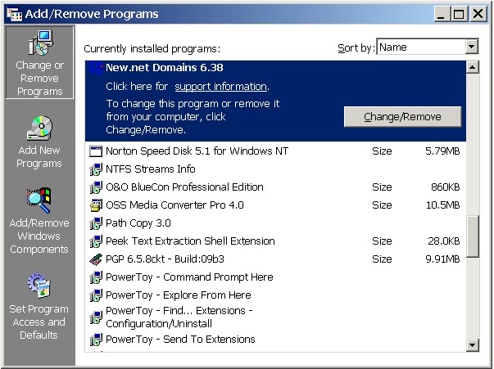Click the 5.79MB size value
This screenshot has width=494, height=369.
(x=442, y=151)
